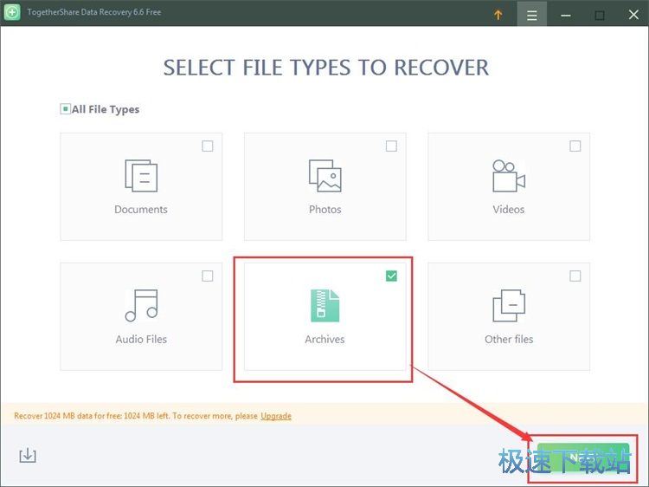Click the app logo in title bar
The width and height of the screenshot is (649, 487).
click(x=14, y=13)
